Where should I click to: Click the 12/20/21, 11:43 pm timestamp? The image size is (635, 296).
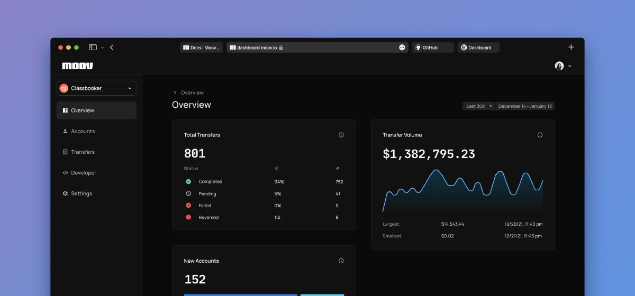point(523,224)
